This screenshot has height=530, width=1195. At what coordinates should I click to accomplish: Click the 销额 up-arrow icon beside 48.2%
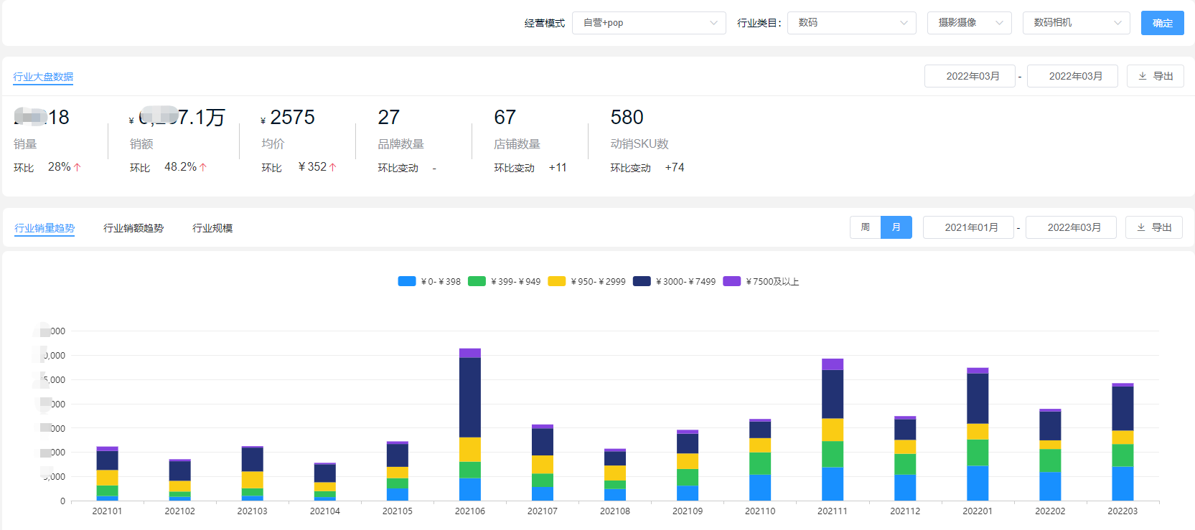click(203, 167)
